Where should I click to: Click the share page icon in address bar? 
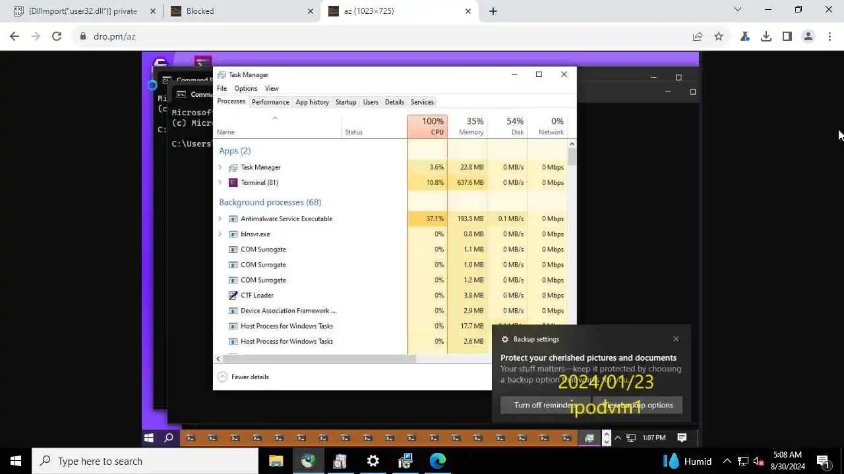coord(698,36)
